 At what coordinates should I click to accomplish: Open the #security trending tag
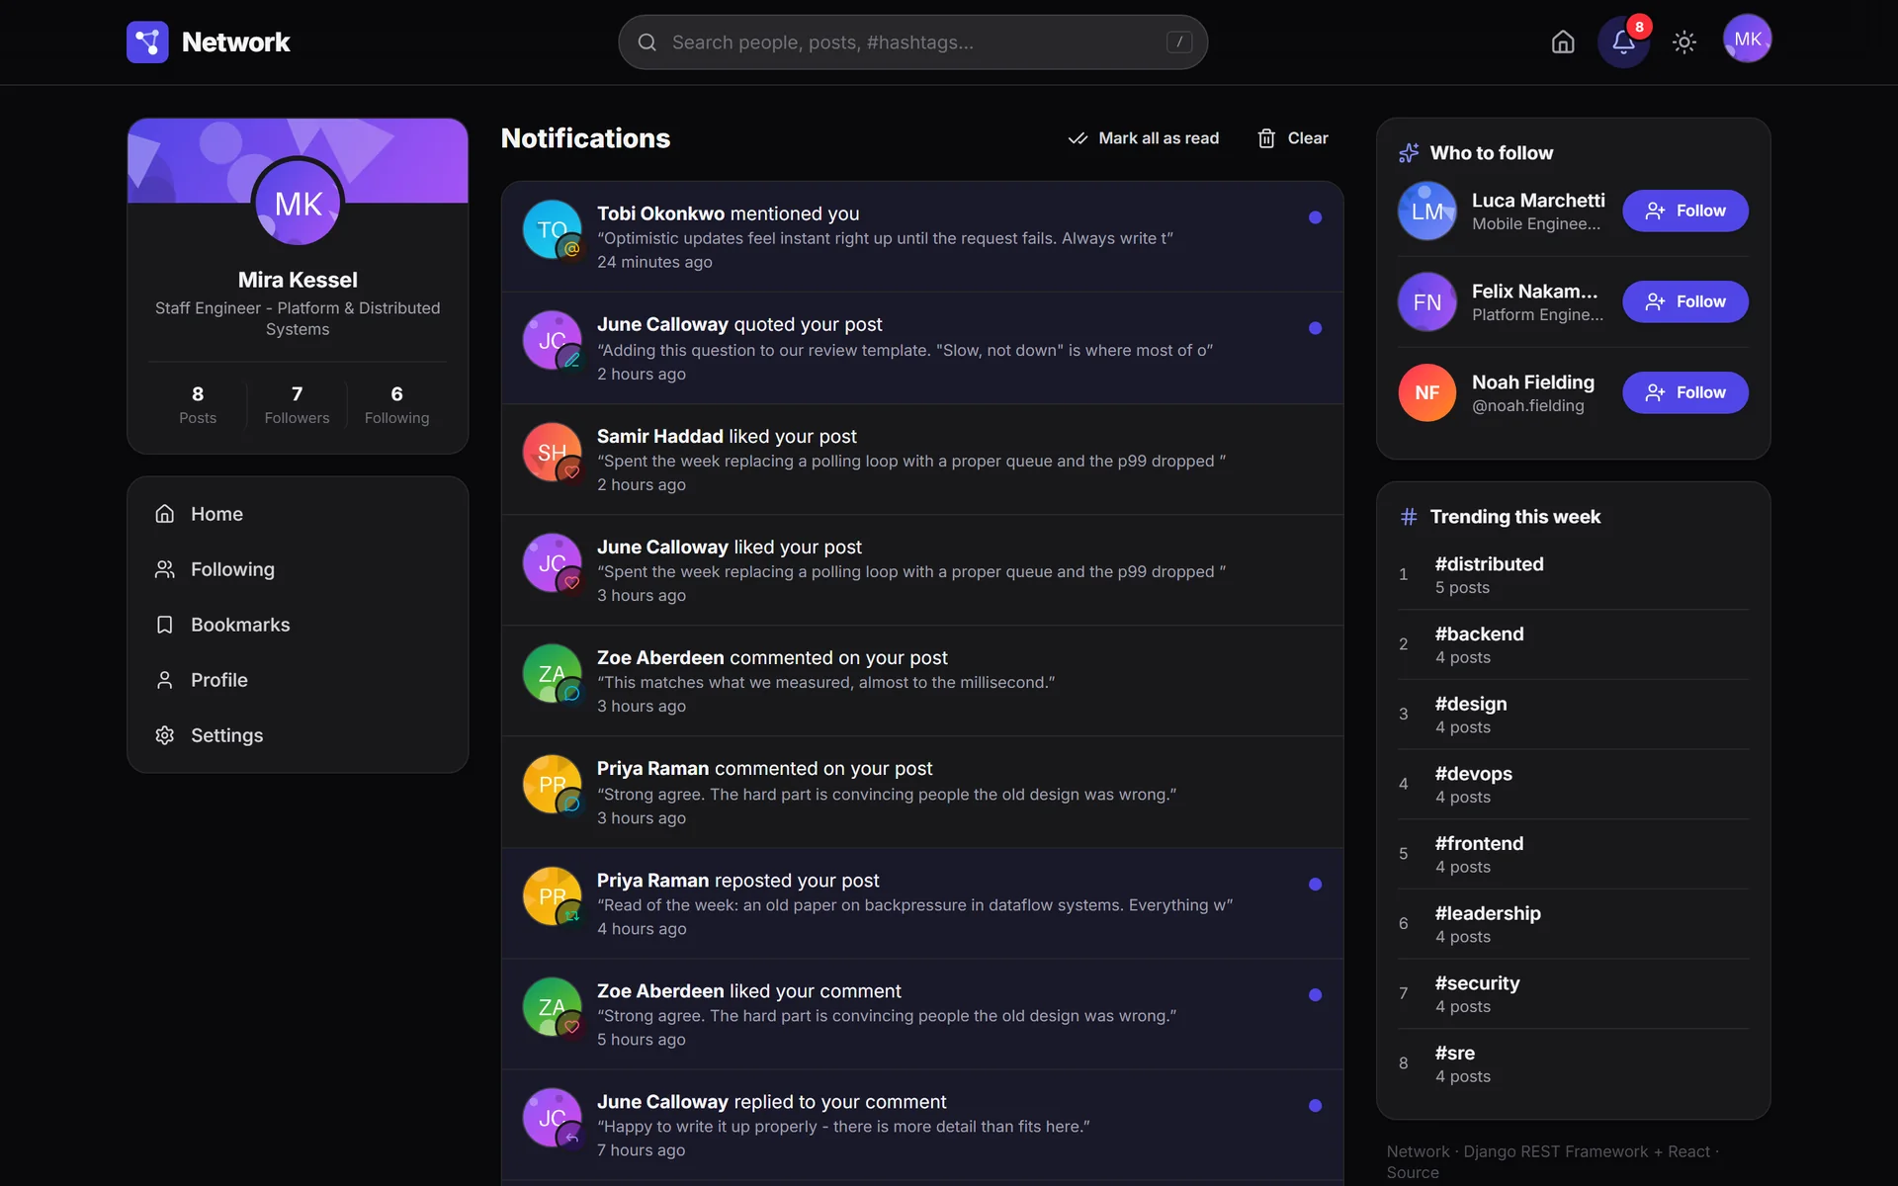[1477, 983]
